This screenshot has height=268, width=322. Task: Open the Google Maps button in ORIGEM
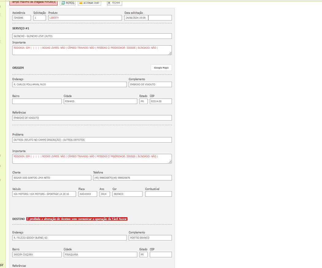click(161, 68)
